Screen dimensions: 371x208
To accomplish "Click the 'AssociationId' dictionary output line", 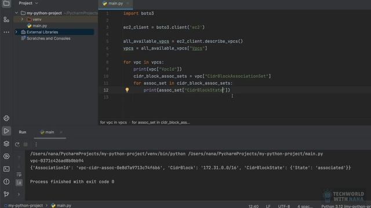I will tap(191, 168).
